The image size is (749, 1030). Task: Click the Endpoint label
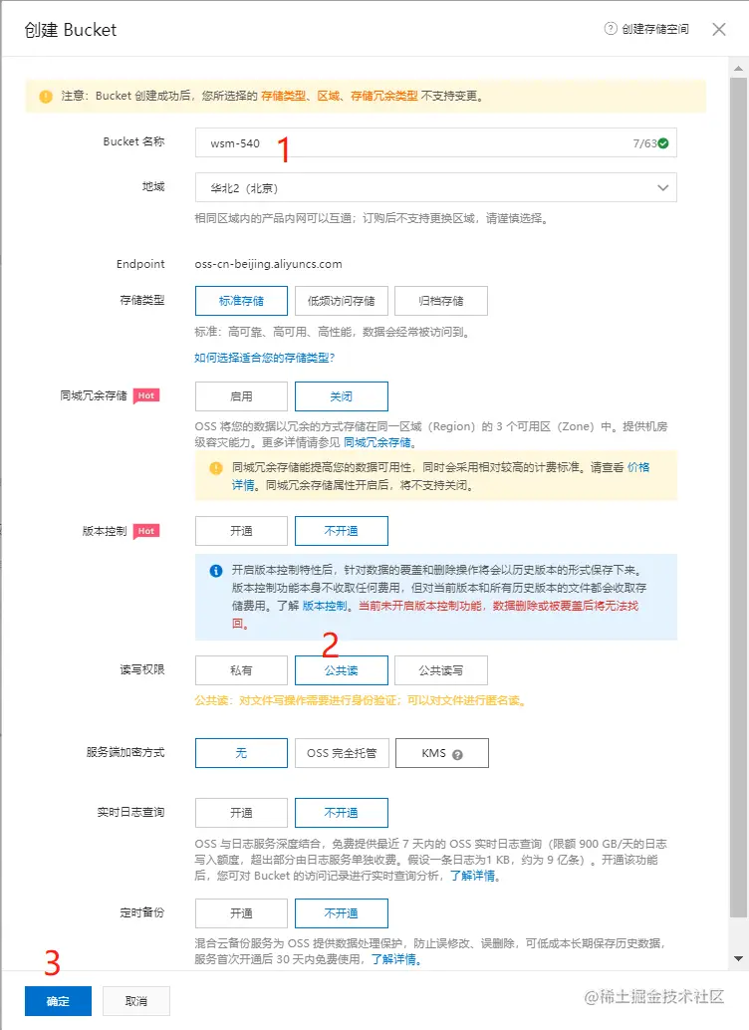pyautogui.click(x=140, y=264)
